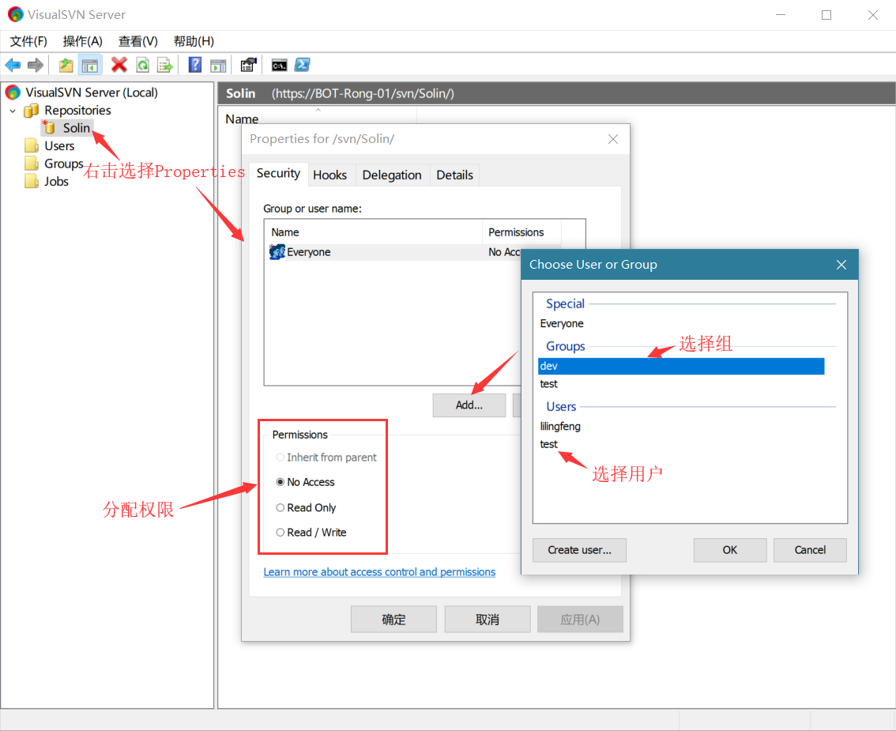
Task: Click the Permissions column header
Action: (521, 232)
